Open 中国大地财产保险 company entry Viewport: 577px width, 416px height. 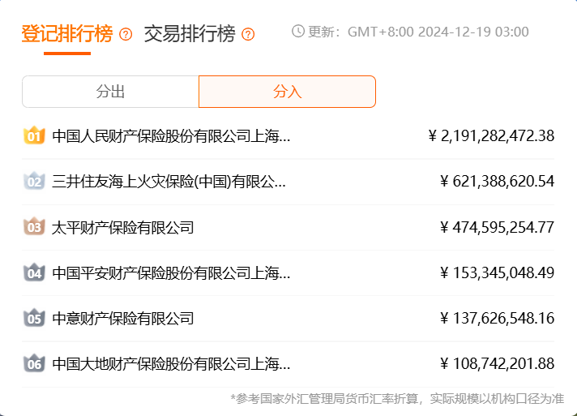coord(171,364)
